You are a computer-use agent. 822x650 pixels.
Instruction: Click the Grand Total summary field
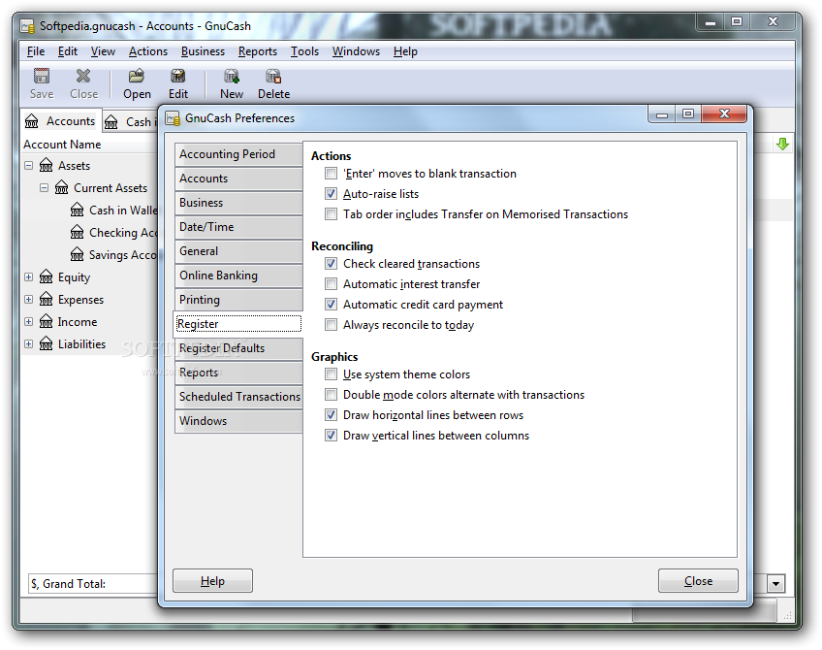(93, 584)
